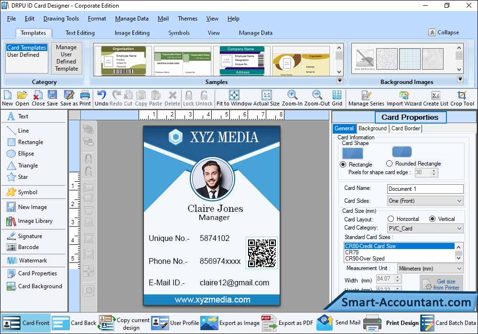The image size is (478, 334).
Task: Click the Fit to Window icon
Action: pos(234,98)
